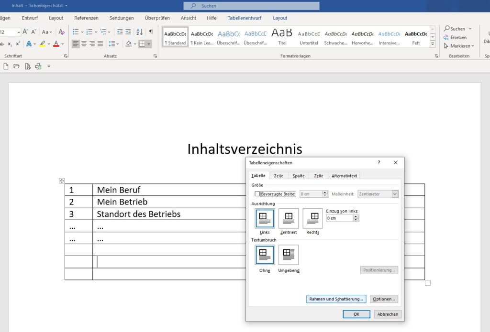This screenshot has width=490, height=332.
Task: Click the Optionen button in the dialog
Action: [x=384, y=299]
